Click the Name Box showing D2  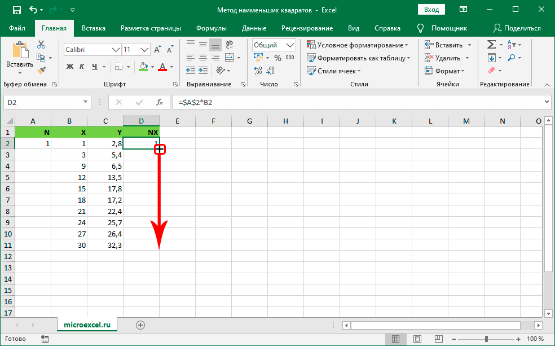tap(39, 102)
